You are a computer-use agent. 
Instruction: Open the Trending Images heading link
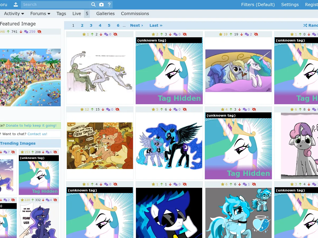pyautogui.click(x=18, y=143)
